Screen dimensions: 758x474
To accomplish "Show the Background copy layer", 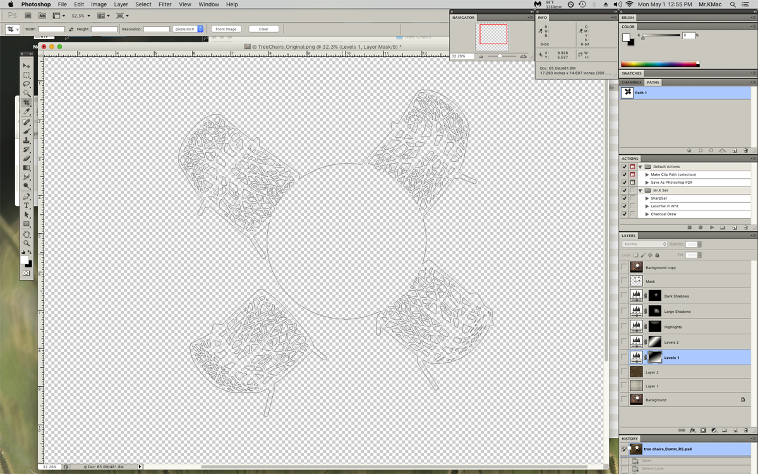I will coord(624,267).
